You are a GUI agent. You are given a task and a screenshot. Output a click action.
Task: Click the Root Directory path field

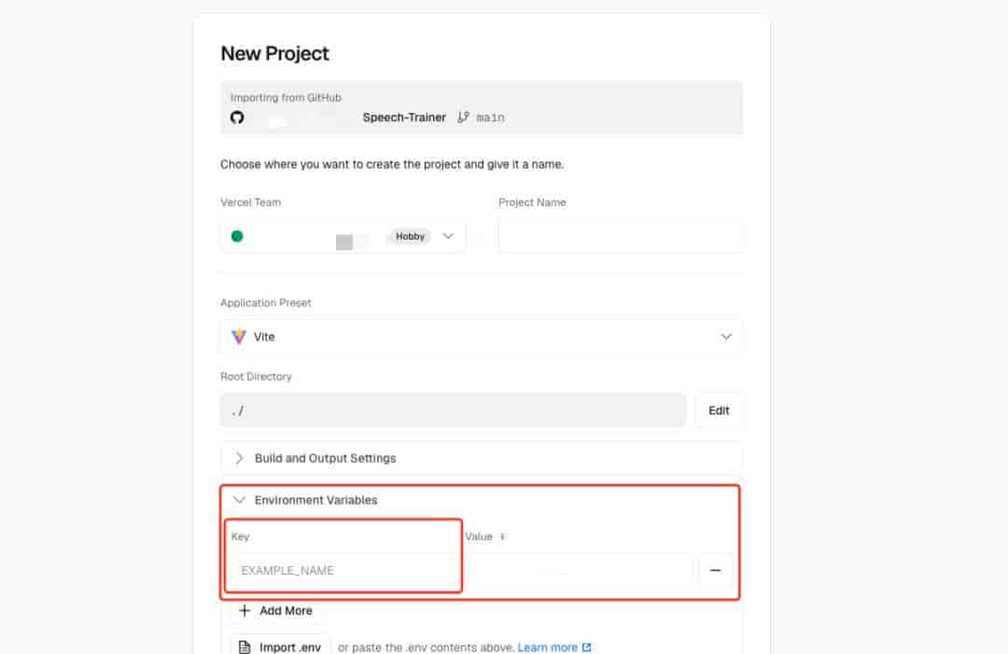tap(453, 410)
